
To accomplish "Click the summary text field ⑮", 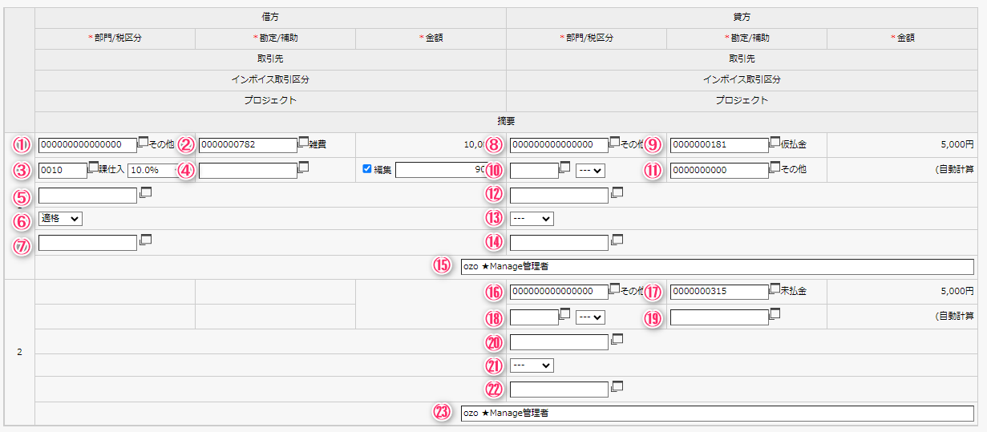I will pos(717,266).
